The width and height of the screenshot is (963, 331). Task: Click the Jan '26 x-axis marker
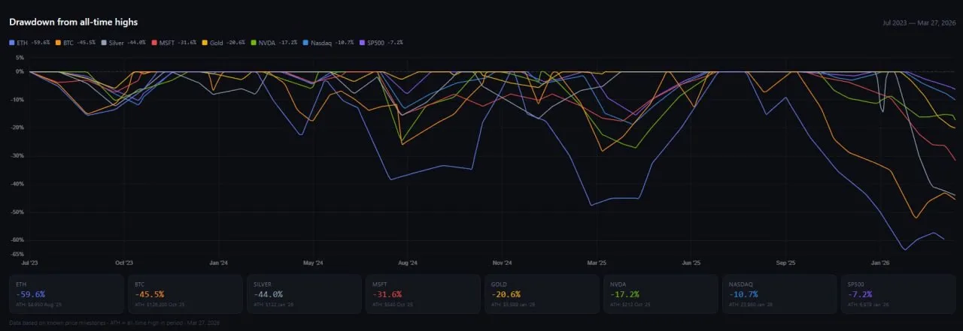pos(881,263)
